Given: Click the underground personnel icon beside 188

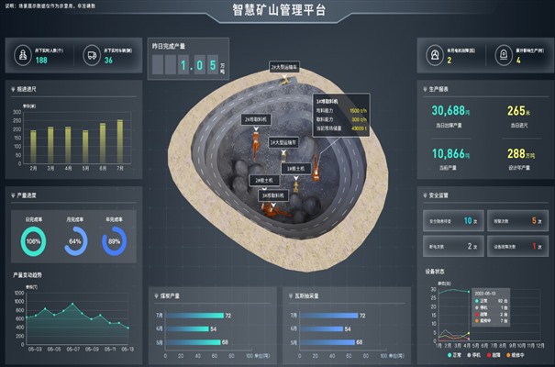Looking at the screenshot, I should pos(23,55).
